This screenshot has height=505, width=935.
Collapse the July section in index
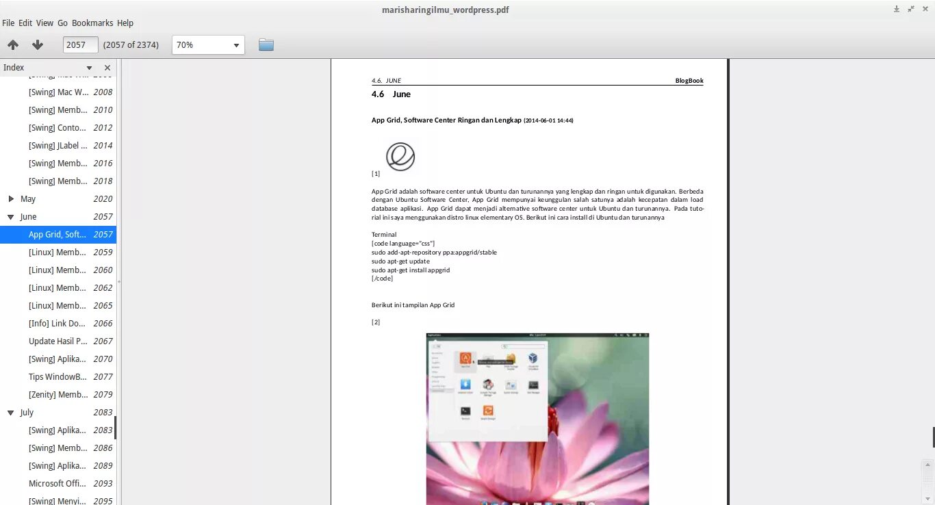point(11,413)
